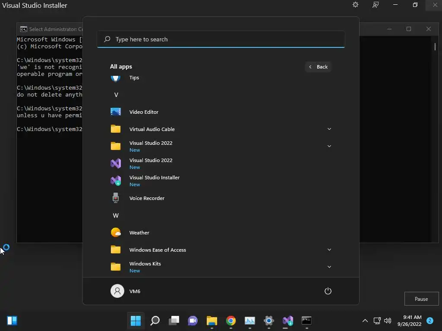
Task: Open the notification count badge
Action: pyautogui.click(x=430, y=321)
